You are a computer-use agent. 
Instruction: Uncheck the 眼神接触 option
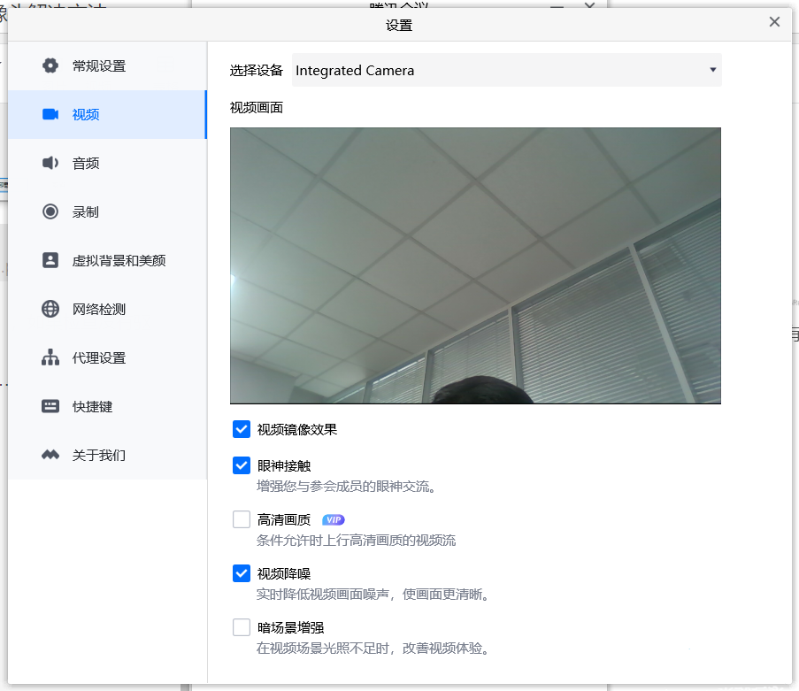tap(242, 465)
